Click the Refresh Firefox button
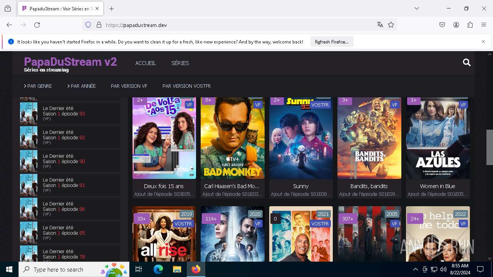 332,42
